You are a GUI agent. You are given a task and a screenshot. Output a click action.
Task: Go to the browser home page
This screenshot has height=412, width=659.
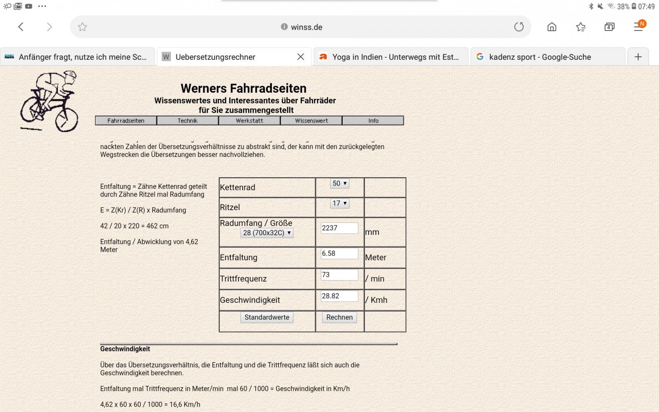[x=552, y=27]
